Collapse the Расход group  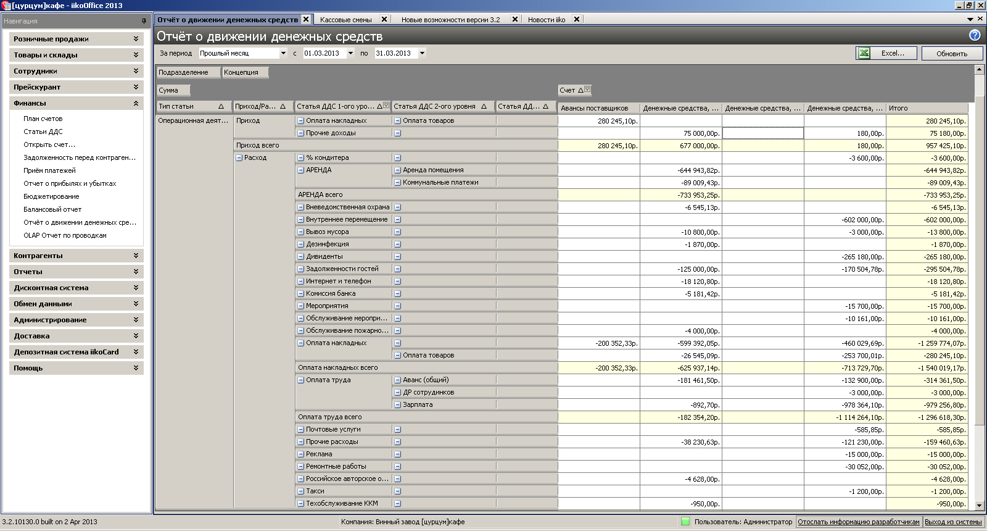[239, 158]
